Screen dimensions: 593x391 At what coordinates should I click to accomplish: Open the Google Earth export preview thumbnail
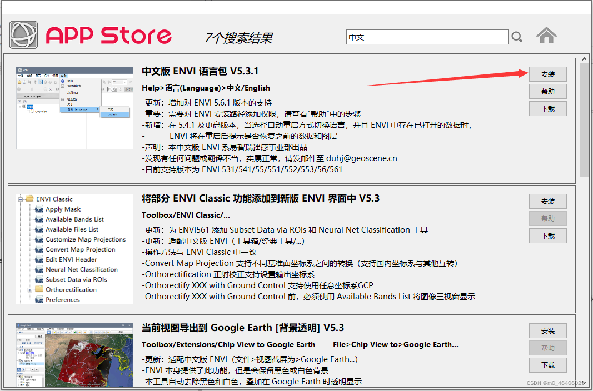point(74,355)
